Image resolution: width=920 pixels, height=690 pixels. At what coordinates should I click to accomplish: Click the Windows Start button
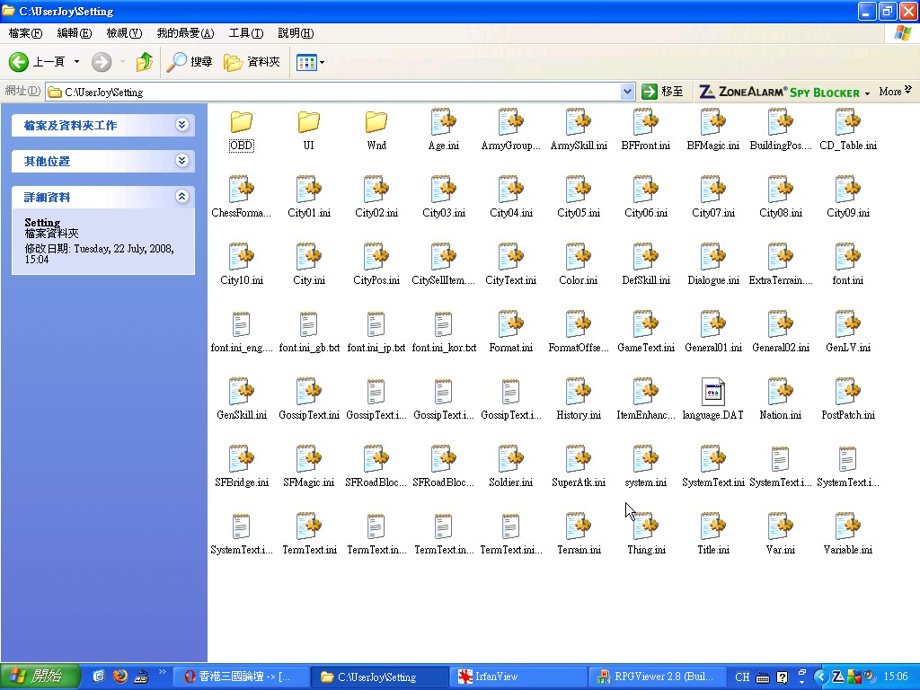coord(40,677)
